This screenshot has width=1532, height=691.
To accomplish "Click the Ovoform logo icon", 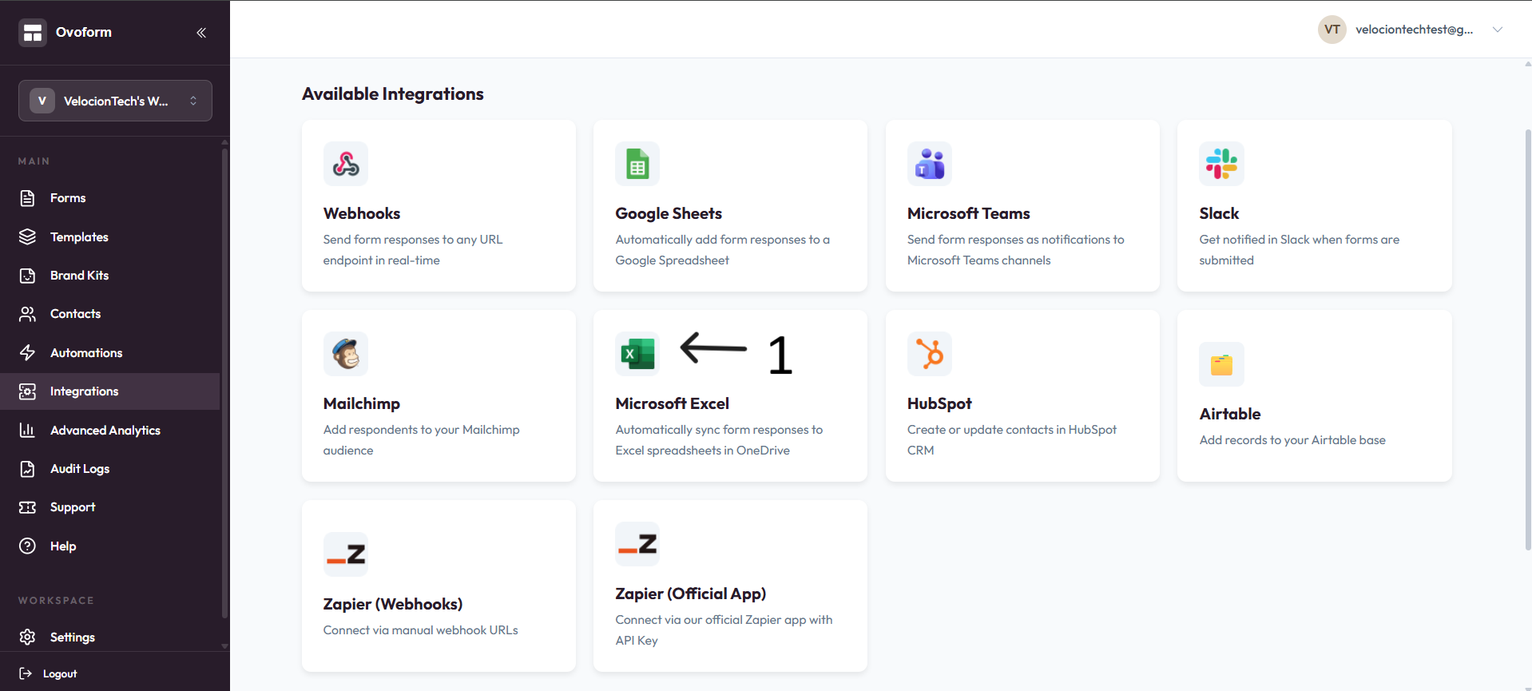I will [33, 33].
